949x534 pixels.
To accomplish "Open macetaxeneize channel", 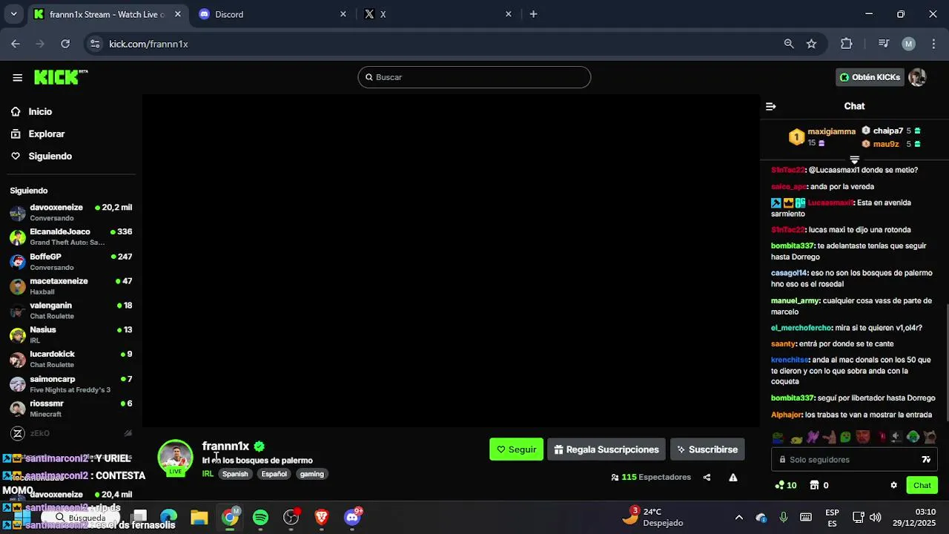I will 70,286.
